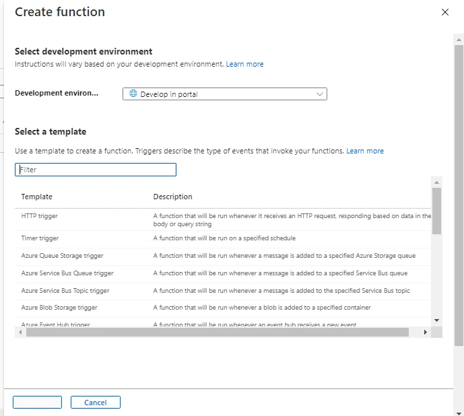The height and width of the screenshot is (416, 464).
Task: Click the template list vertical scrollbar thumb
Action: click(436, 211)
